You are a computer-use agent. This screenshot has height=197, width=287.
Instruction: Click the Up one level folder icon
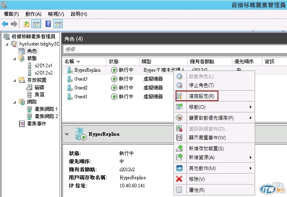27,24
